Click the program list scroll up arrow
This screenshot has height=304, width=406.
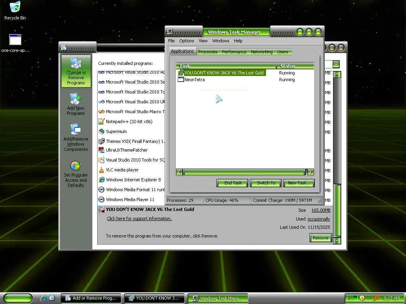pyautogui.click(x=337, y=75)
